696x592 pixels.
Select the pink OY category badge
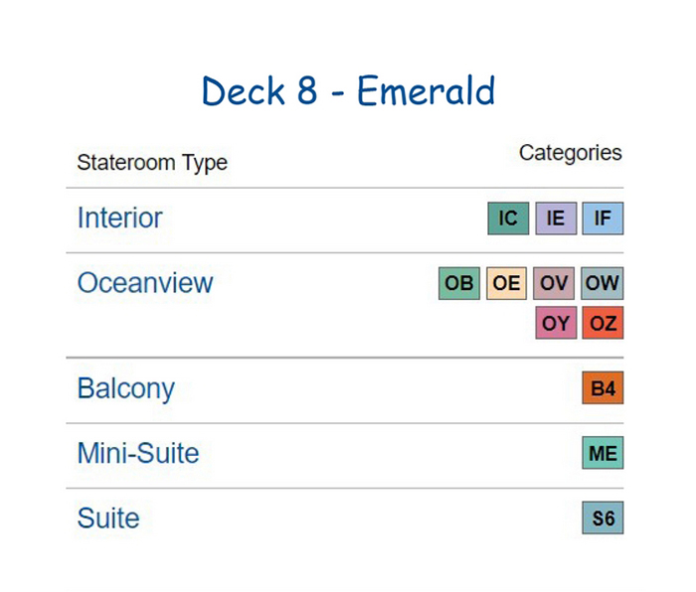pyautogui.click(x=556, y=323)
